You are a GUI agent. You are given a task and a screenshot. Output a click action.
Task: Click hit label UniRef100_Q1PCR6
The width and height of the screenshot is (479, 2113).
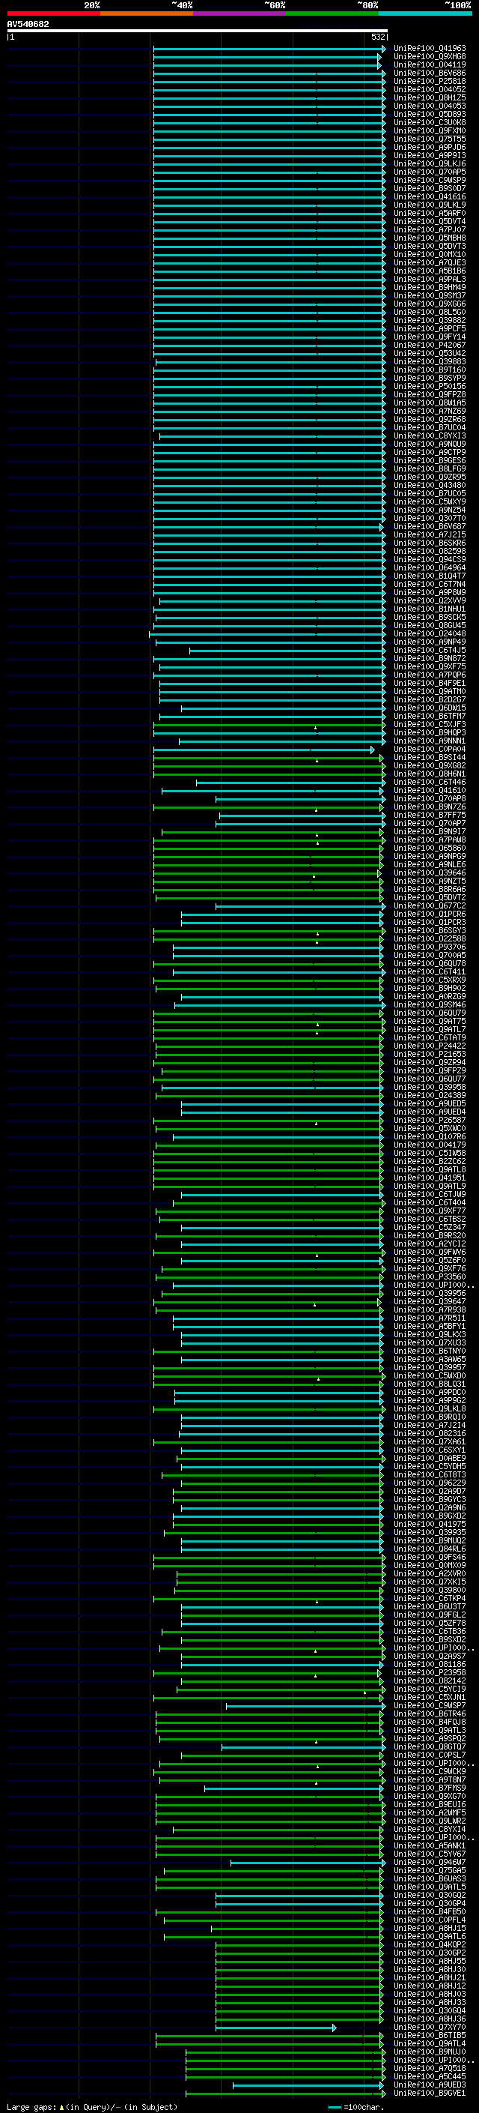(x=430, y=914)
